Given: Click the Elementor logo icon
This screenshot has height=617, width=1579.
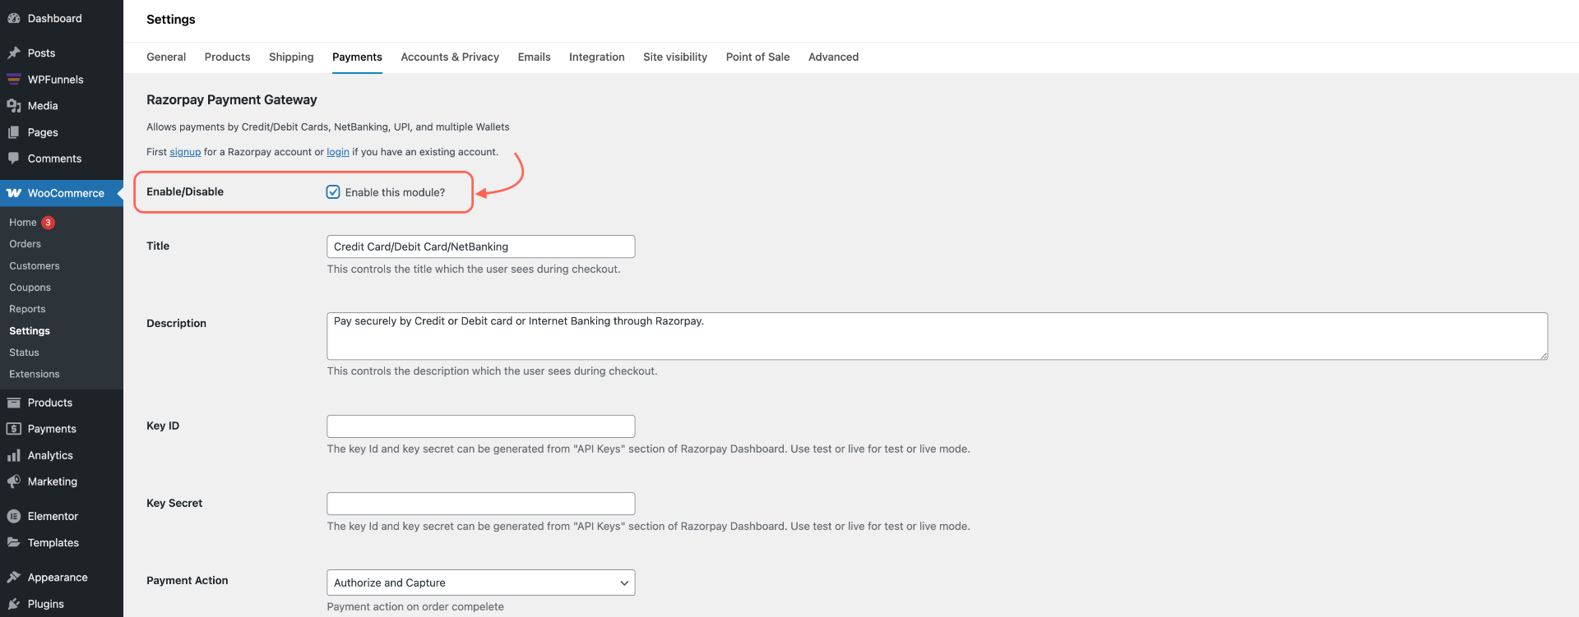Looking at the screenshot, I should (x=14, y=516).
